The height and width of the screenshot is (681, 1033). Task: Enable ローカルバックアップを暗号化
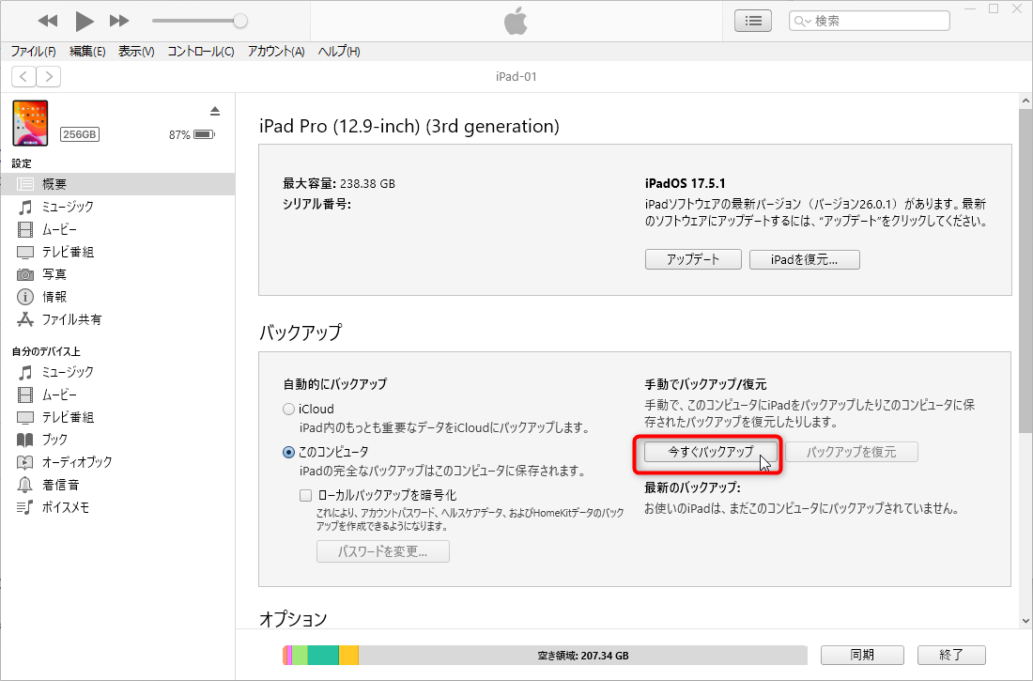click(x=305, y=494)
